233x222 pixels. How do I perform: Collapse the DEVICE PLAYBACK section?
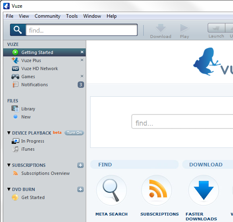click(9, 133)
